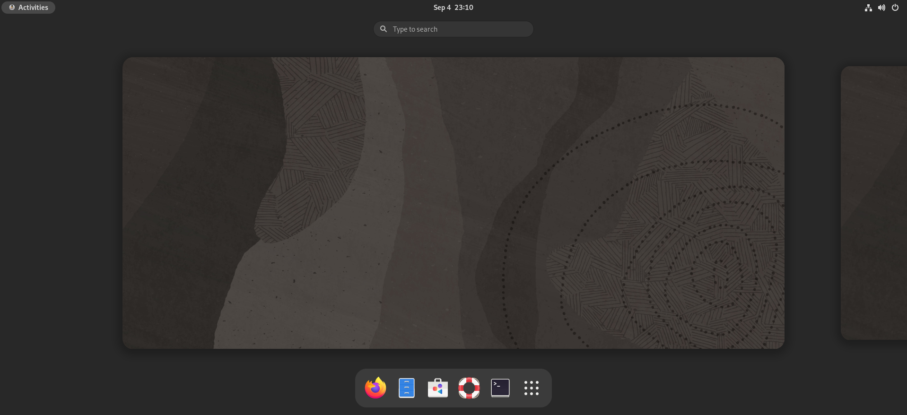The width and height of the screenshot is (907, 415).
Task: Show all applications grid
Action: point(532,388)
